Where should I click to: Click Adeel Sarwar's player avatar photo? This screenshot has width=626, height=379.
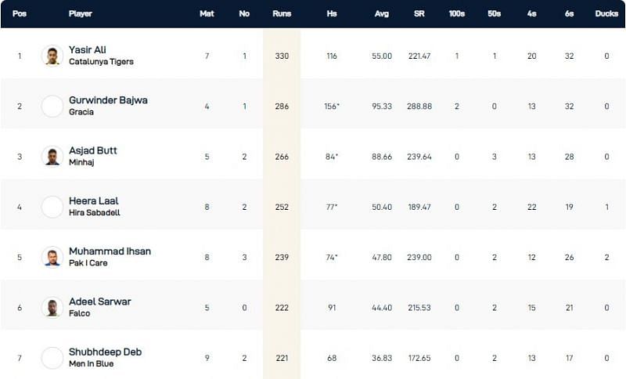[52, 307]
